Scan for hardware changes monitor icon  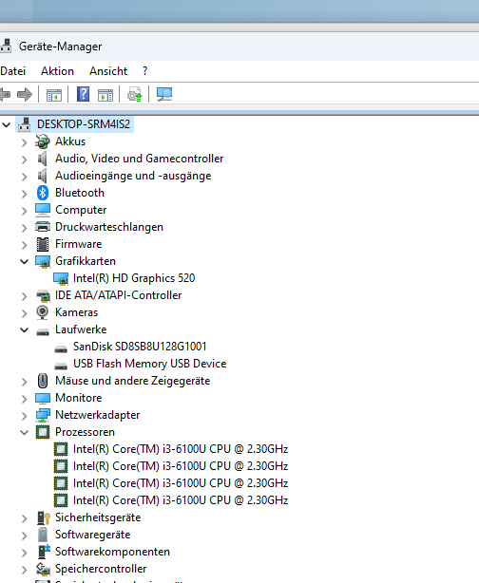click(x=164, y=94)
